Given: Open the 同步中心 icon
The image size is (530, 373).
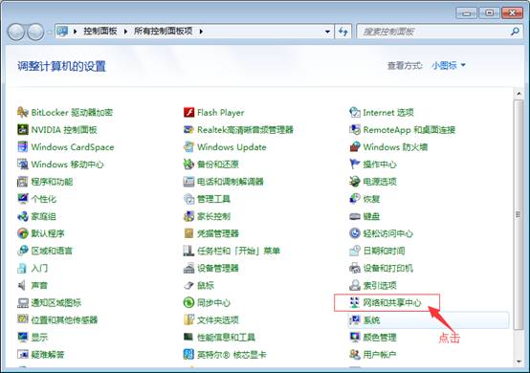Looking at the screenshot, I should (188, 302).
